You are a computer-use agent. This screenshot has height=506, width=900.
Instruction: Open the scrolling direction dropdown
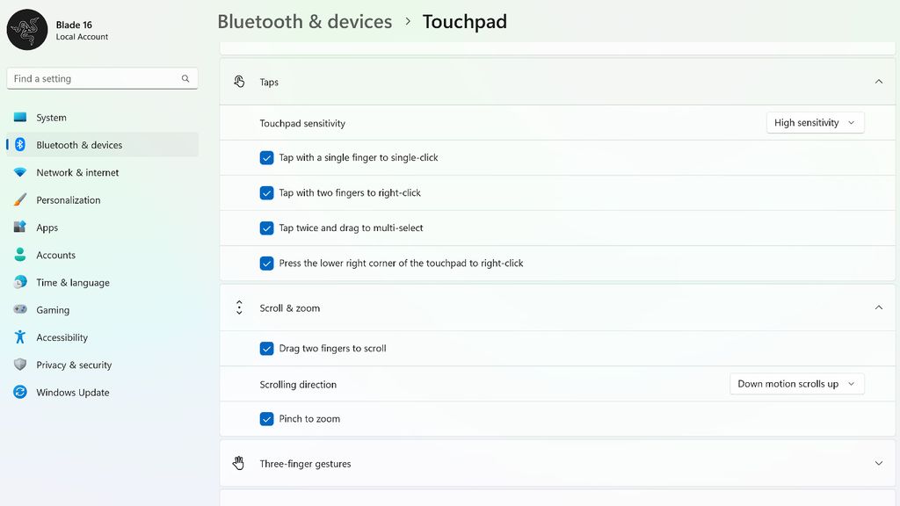(x=795, y=383)
